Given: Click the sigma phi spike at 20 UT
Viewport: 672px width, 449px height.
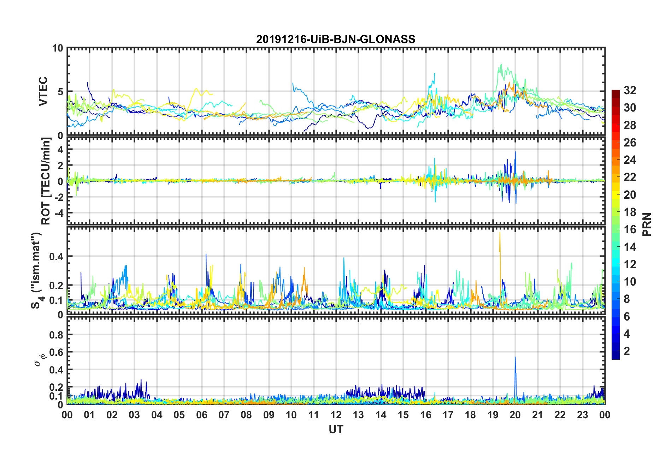Looking at the screenshot, I should click(x=515, y=379).
